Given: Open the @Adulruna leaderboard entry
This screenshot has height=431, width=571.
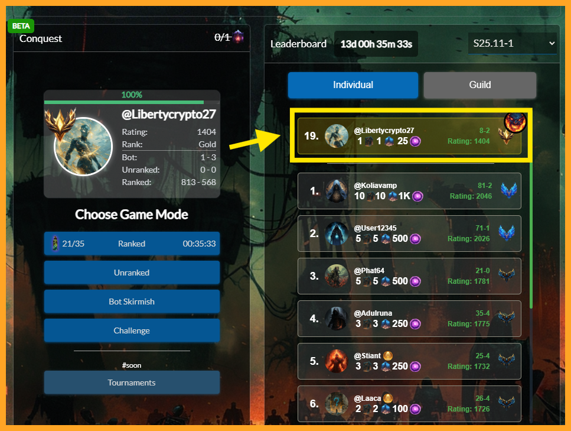Looking at the screenshot, I should [409, 319].
